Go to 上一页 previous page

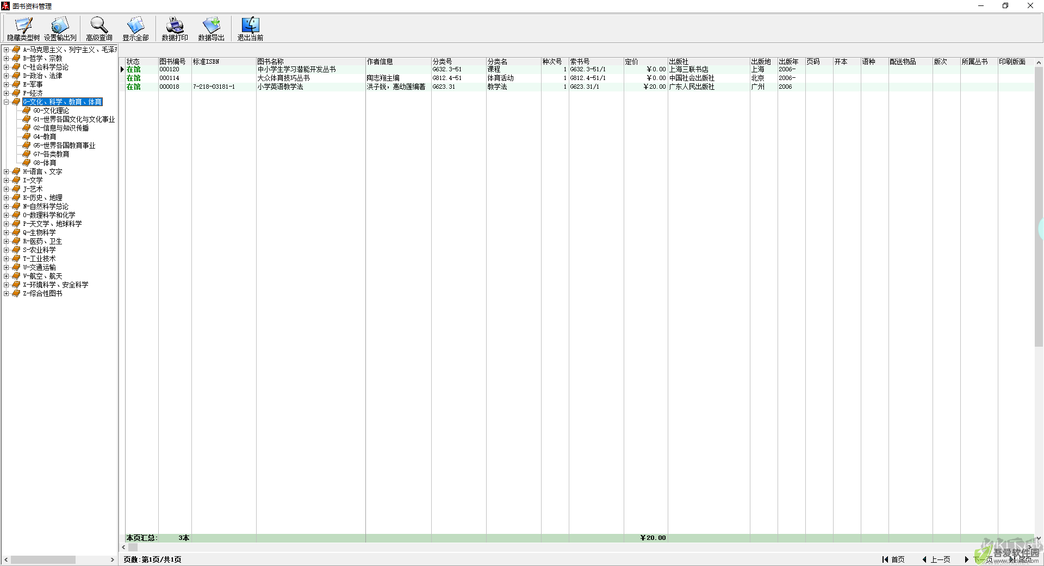pos(936,559)
